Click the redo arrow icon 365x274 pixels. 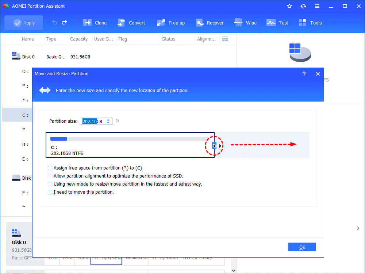pos(64,23)
